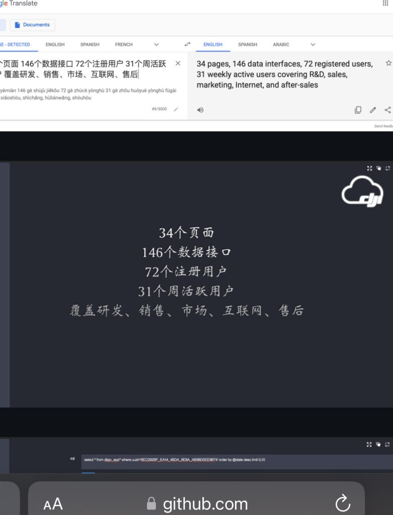Save translation with the star icon
Image resolution: width=393 pixels, height=515 pixels.
388,63
